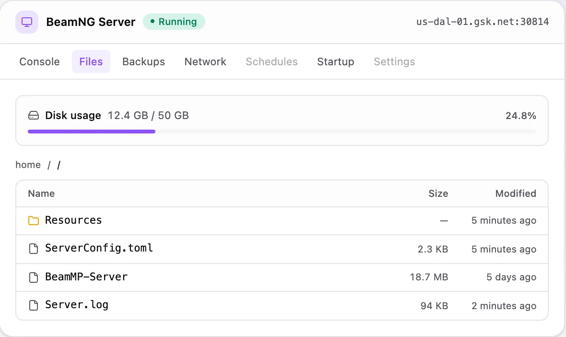Click the BeamMP-Server file icon
Image resolution: width=566 pixels, height=337 pixels.
34,277
